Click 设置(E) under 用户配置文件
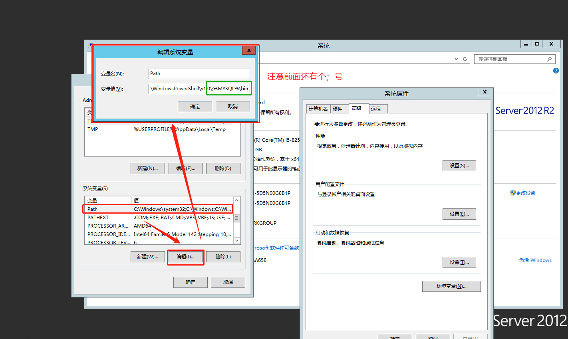The height and width of the screenshot is (339, 568). click(459, 214)
